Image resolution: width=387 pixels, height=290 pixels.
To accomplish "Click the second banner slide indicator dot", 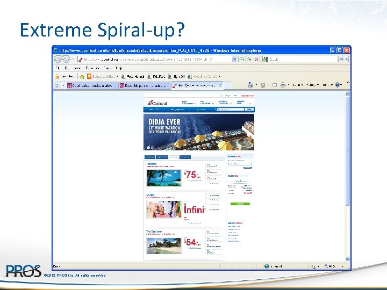I will (152, 148).
